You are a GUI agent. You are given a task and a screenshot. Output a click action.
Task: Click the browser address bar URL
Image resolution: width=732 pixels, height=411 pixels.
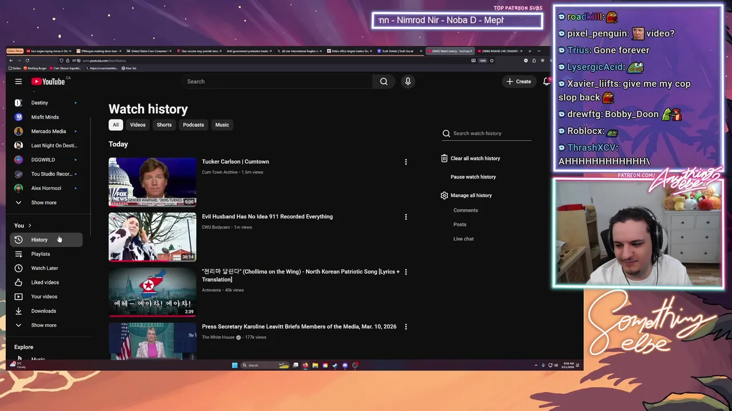coord(104,61)
